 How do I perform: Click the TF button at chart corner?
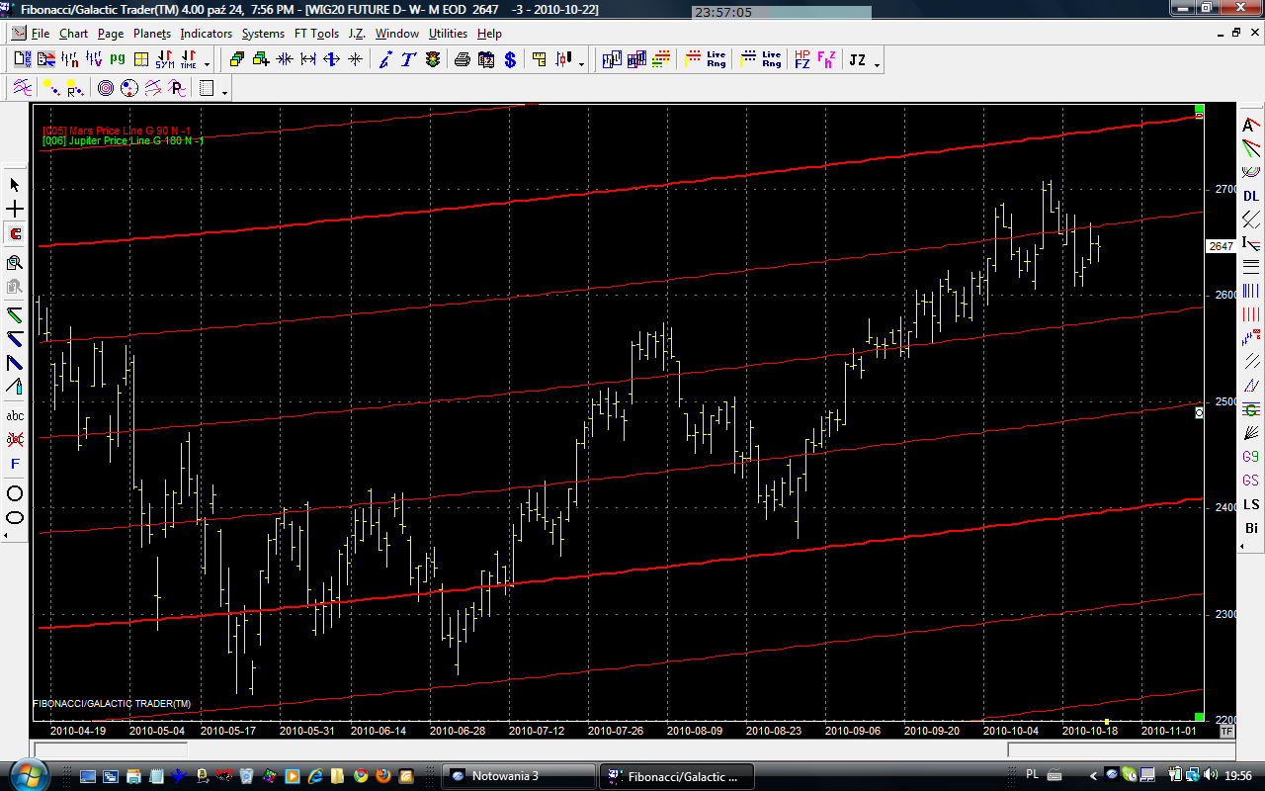(x=1226, y=732)
